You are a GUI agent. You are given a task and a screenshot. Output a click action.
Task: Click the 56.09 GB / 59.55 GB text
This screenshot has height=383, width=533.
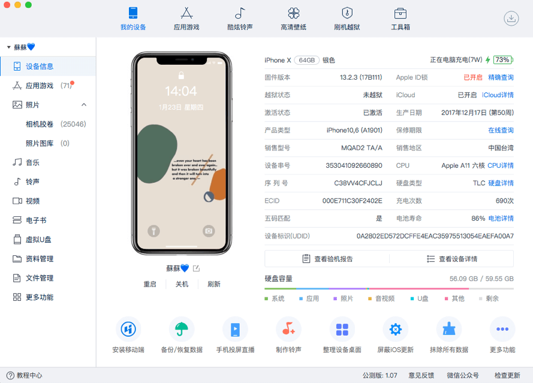coord(481,279)
